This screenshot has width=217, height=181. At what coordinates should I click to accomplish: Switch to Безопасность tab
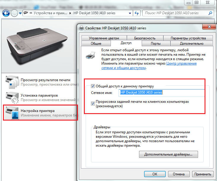click(145, 38)
